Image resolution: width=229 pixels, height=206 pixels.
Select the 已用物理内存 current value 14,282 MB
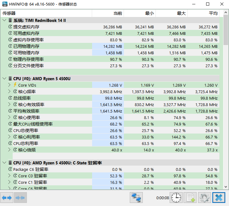coord(112,46)
